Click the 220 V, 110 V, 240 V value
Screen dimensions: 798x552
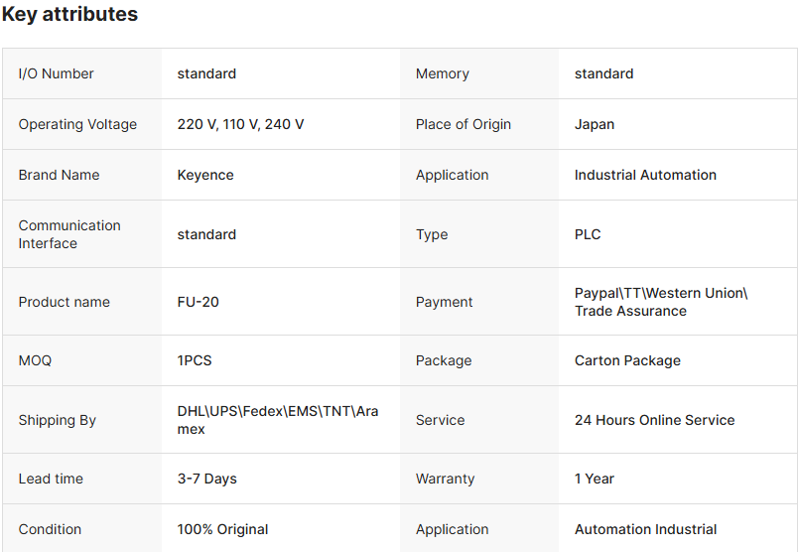[240, 124]
